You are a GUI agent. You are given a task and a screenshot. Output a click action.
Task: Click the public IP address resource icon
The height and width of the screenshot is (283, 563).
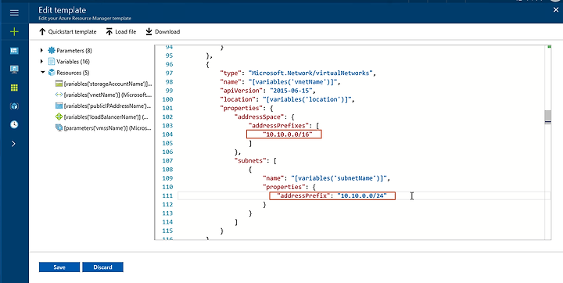click(x=59, y=106)
